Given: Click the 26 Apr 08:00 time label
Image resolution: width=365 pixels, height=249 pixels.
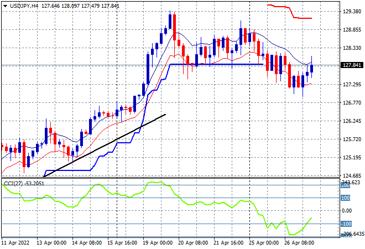Looking at the screenshot, I should (299, 243).
